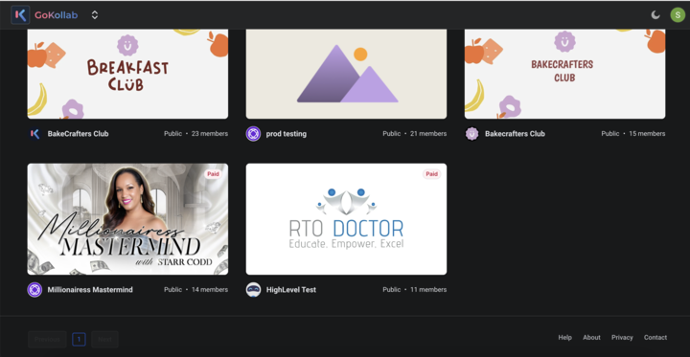
Task: Click the '23 members' text
Action: [x=210, y=134]
